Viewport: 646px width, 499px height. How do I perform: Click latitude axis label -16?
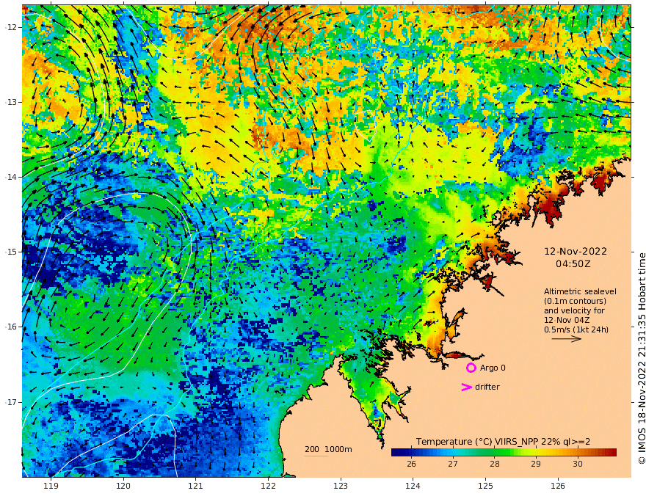11,327
